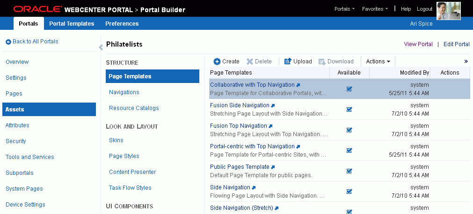Click the Modified By column header
The width and height of the screenshot is (473, 214).
(400, 73)
